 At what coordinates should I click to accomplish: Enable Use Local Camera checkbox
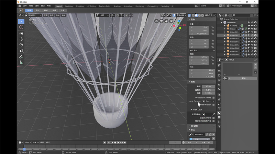click(213, 98)
